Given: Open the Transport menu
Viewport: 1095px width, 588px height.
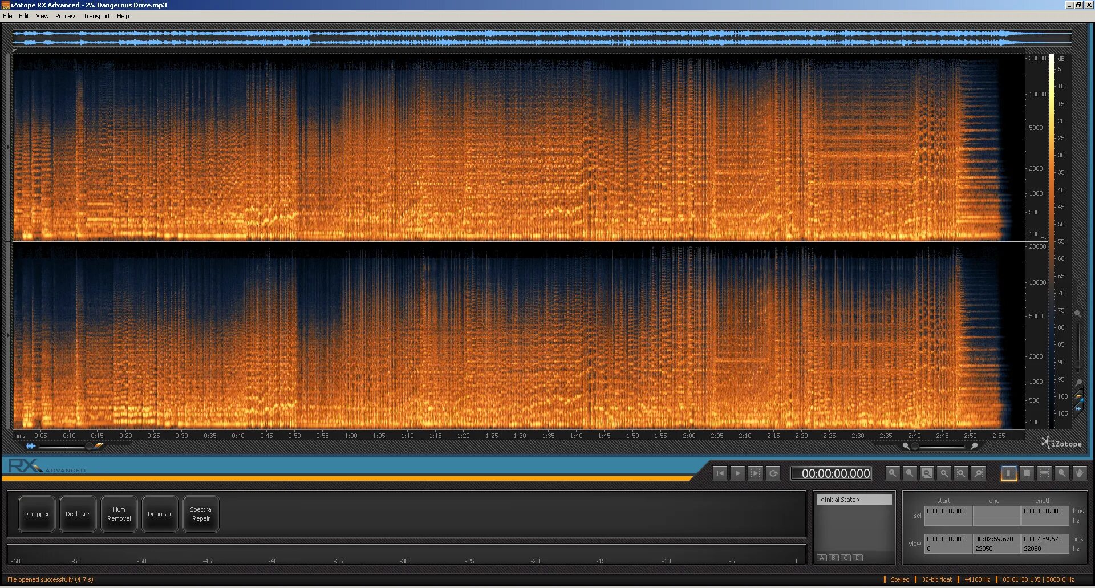Looking at the screenshot, I should (96, 16).
